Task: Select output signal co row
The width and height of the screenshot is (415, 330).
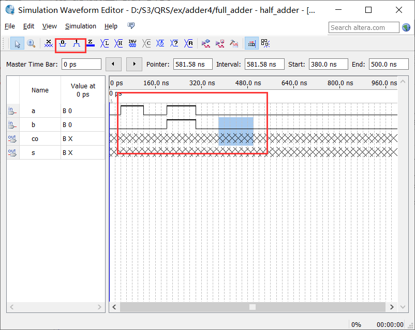Action: (x=56, y=139)
